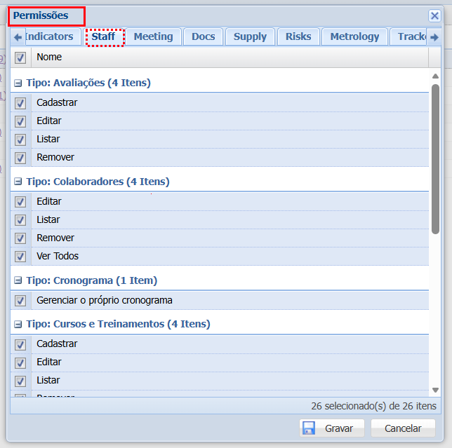
Task: Toggle the select-all checkbox beside Nome
Action: pyautogui.click(x=20, y=57)
